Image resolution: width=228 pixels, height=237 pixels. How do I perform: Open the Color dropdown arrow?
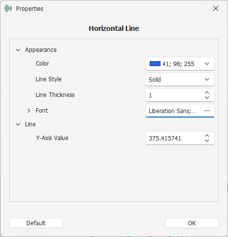click(207, 64)
